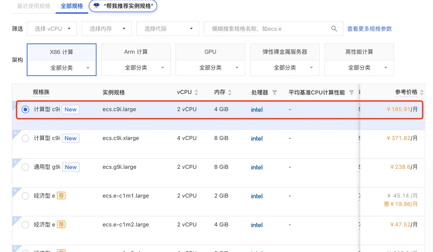Image resolution: width=433 pixels, height=252 pixels.
Task: Expand the 选择代际 dropdown
Action: coord(168,29)
